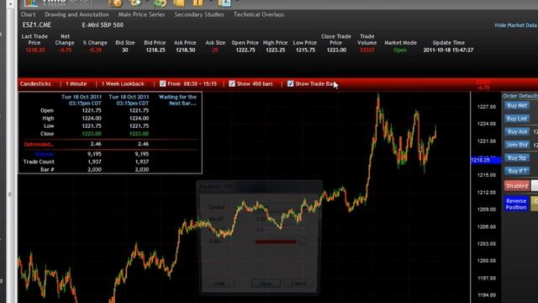
Task: Click the 1227.00 price axis label
Action: pos(487,107)
